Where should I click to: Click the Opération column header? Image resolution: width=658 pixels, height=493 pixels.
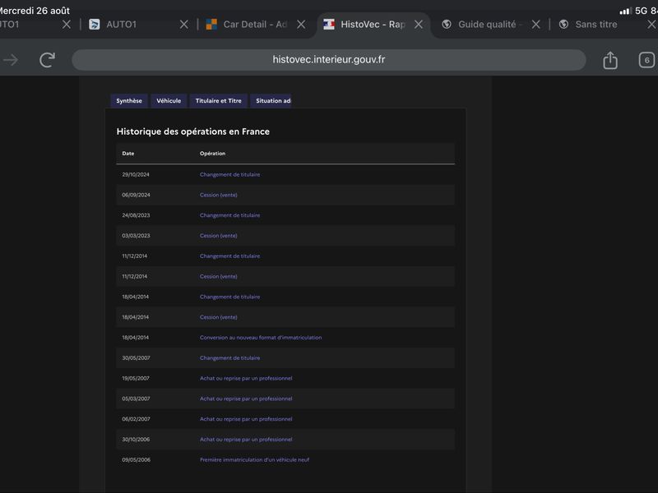[212, 154]
